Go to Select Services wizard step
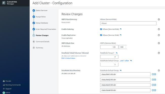 [x=42, y=11]
